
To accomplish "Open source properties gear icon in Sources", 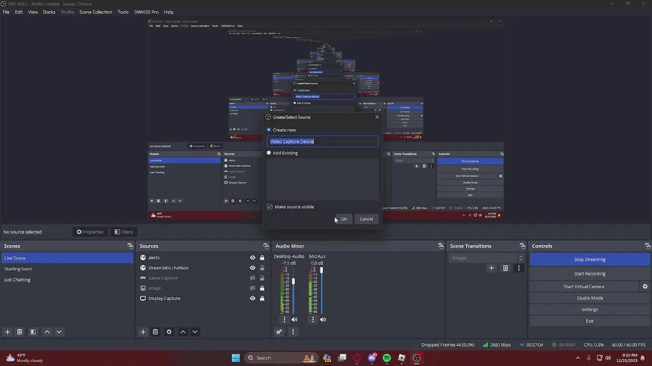I will (169, 332).
